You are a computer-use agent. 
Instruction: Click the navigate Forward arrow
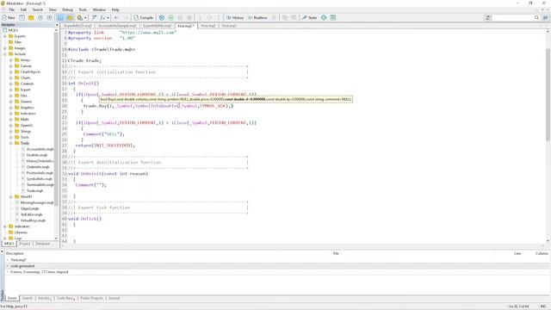126,17
